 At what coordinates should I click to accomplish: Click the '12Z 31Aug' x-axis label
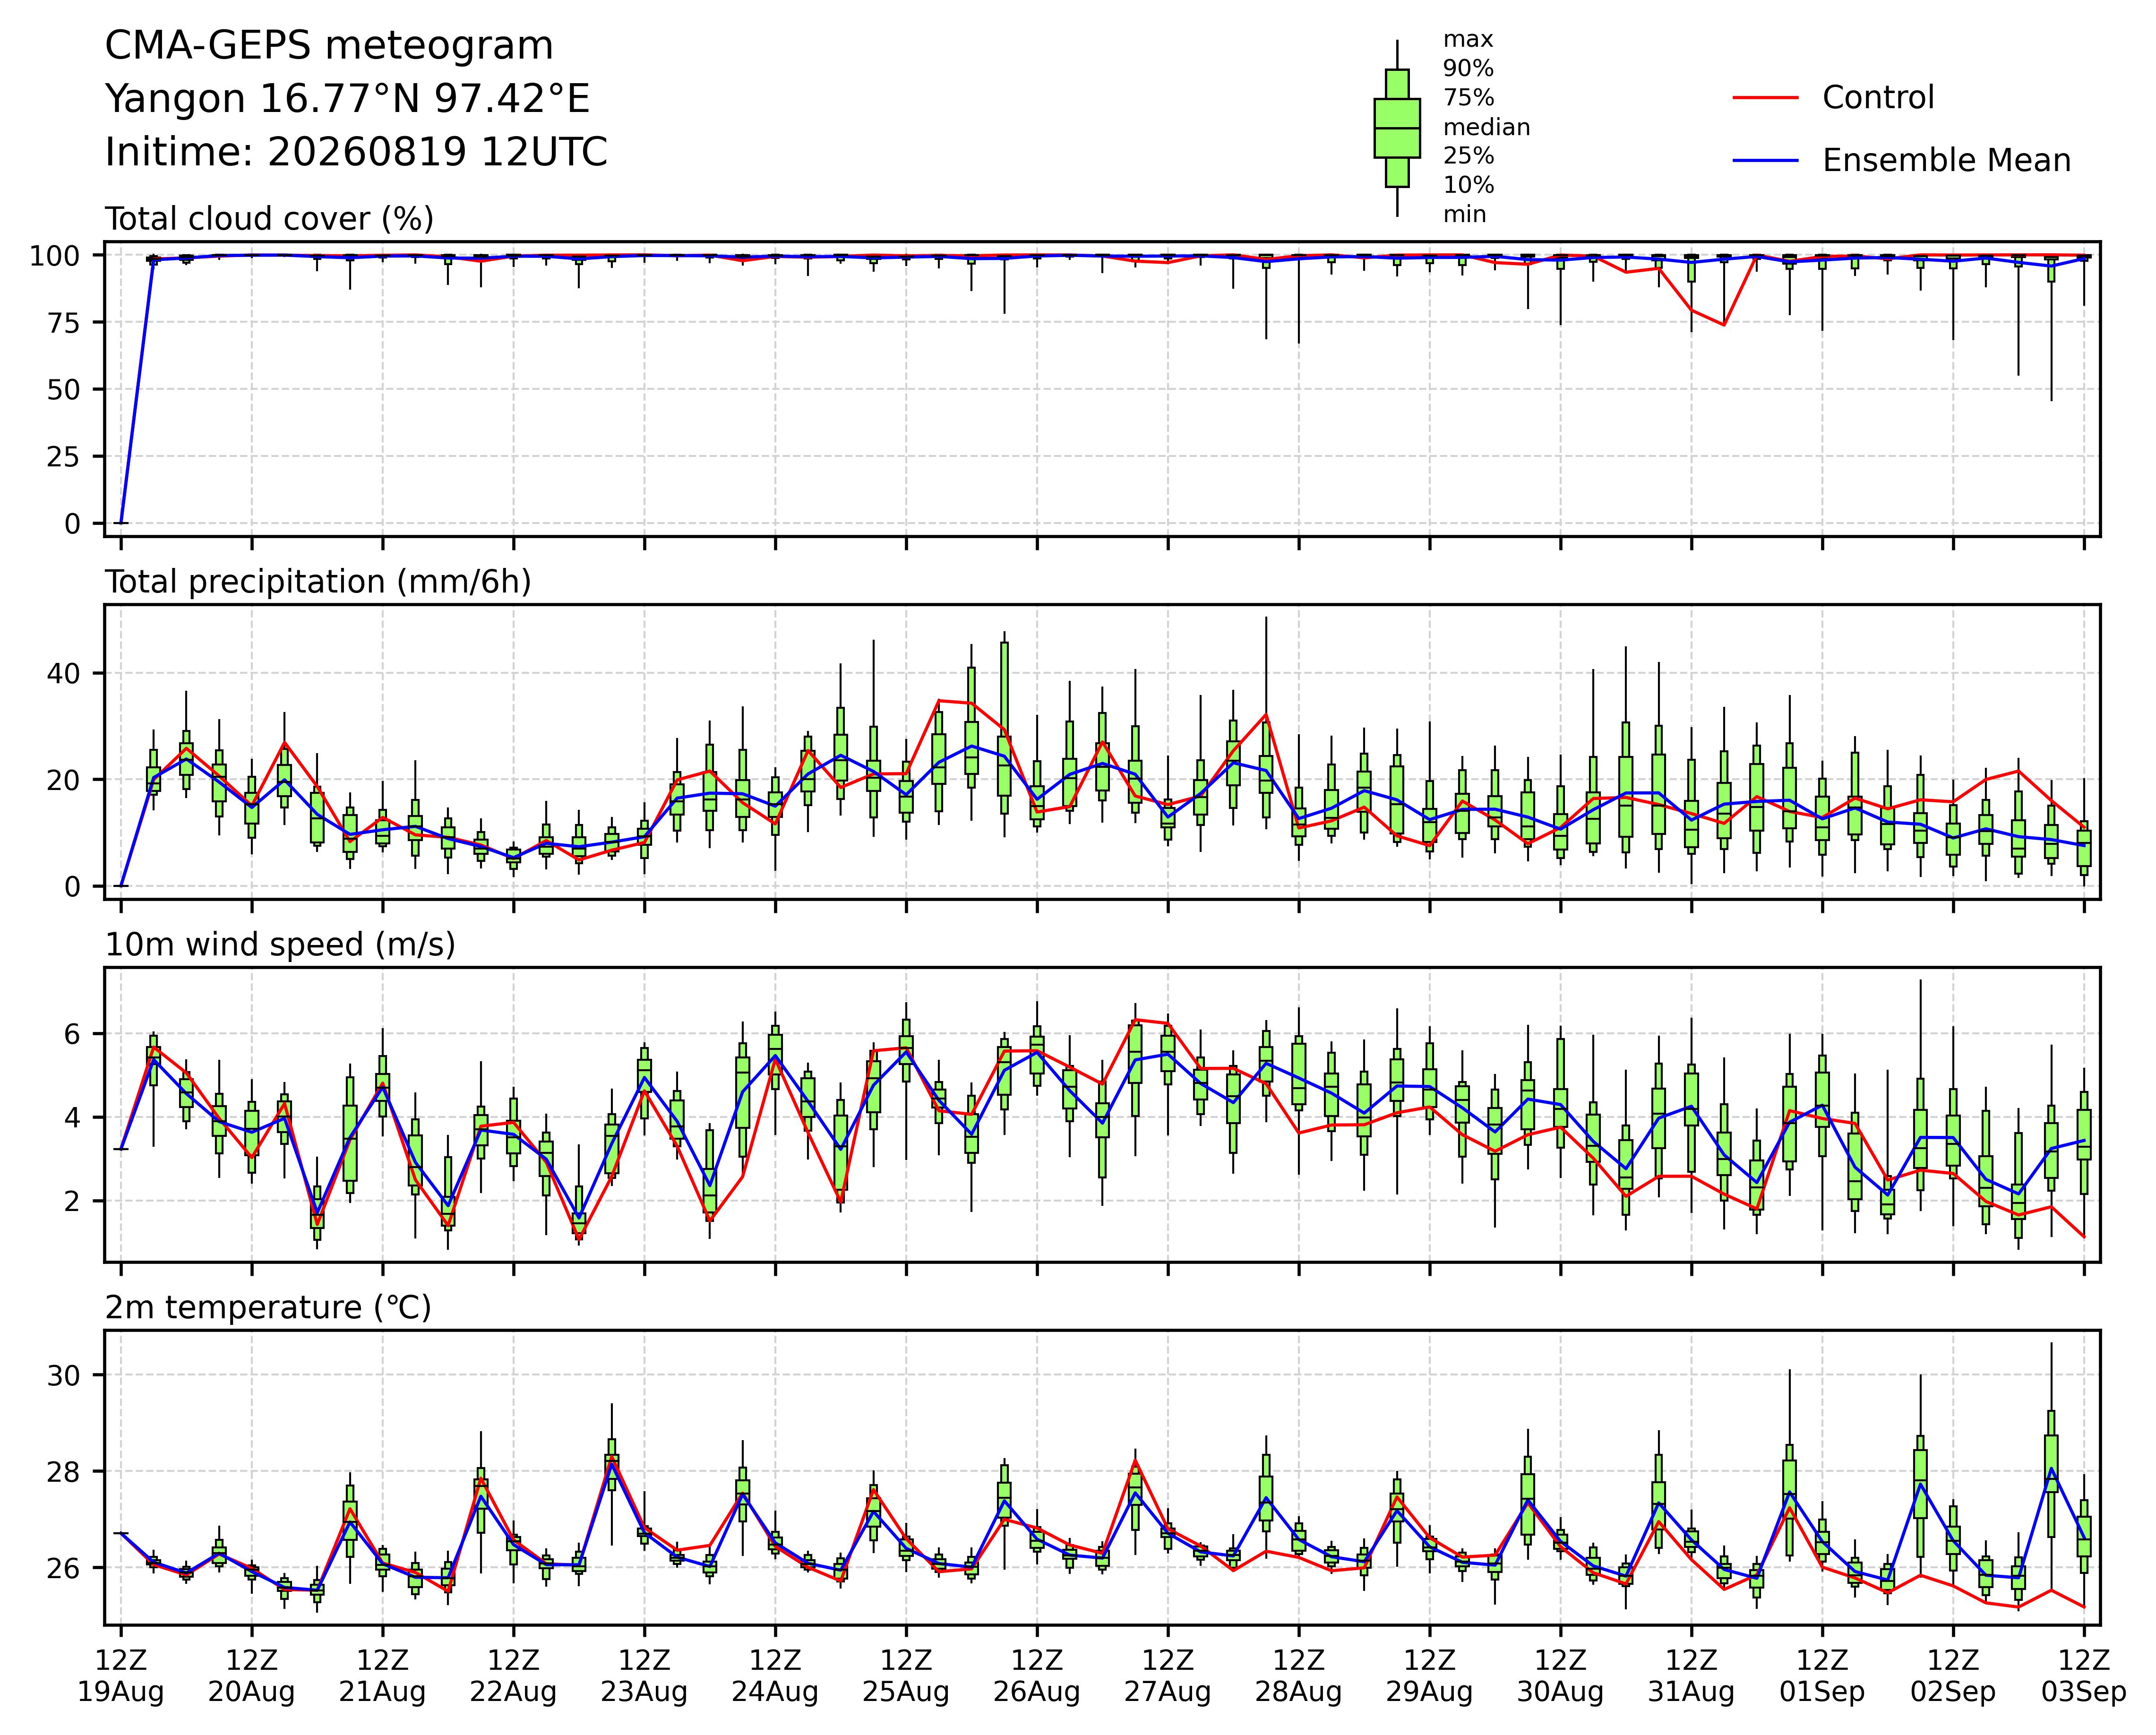1691,1677
